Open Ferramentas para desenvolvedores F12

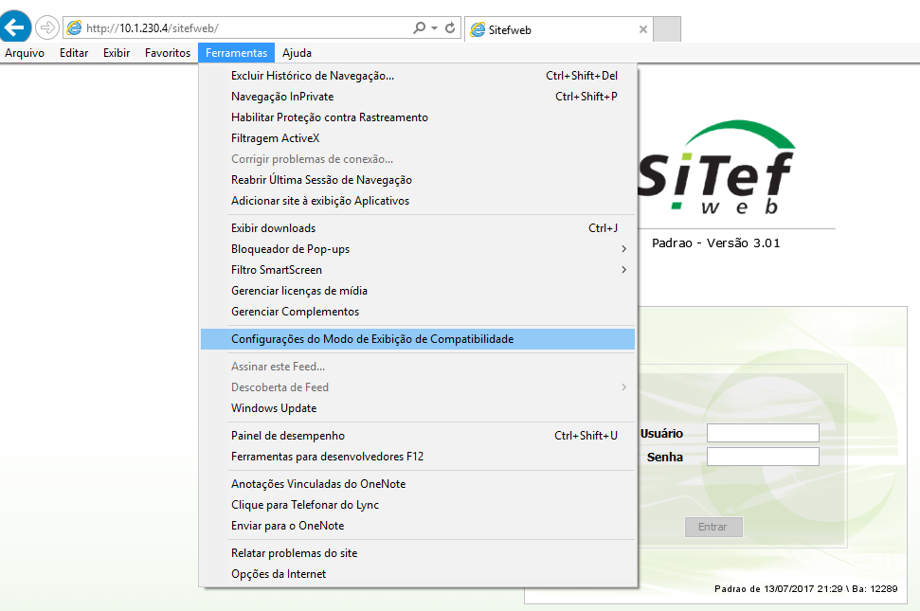418,457
